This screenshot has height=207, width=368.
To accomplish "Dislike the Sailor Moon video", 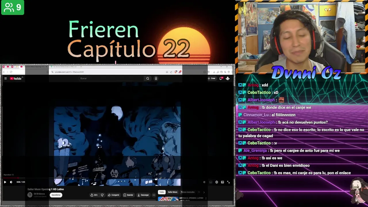I will [102, 195].
